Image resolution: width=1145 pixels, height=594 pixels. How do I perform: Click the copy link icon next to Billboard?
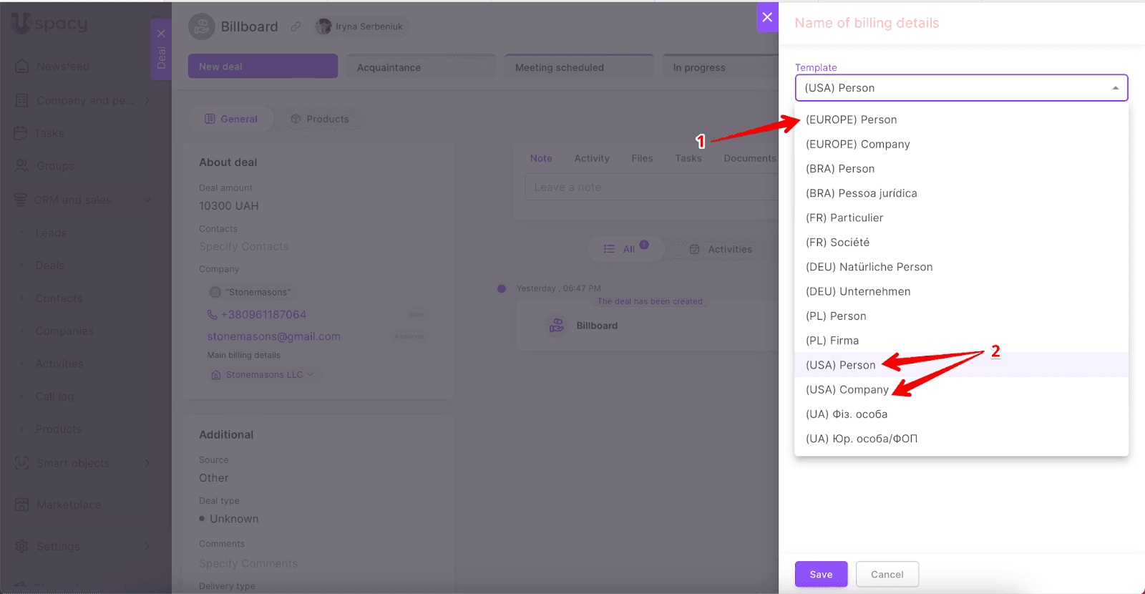[x=296, y=26]
